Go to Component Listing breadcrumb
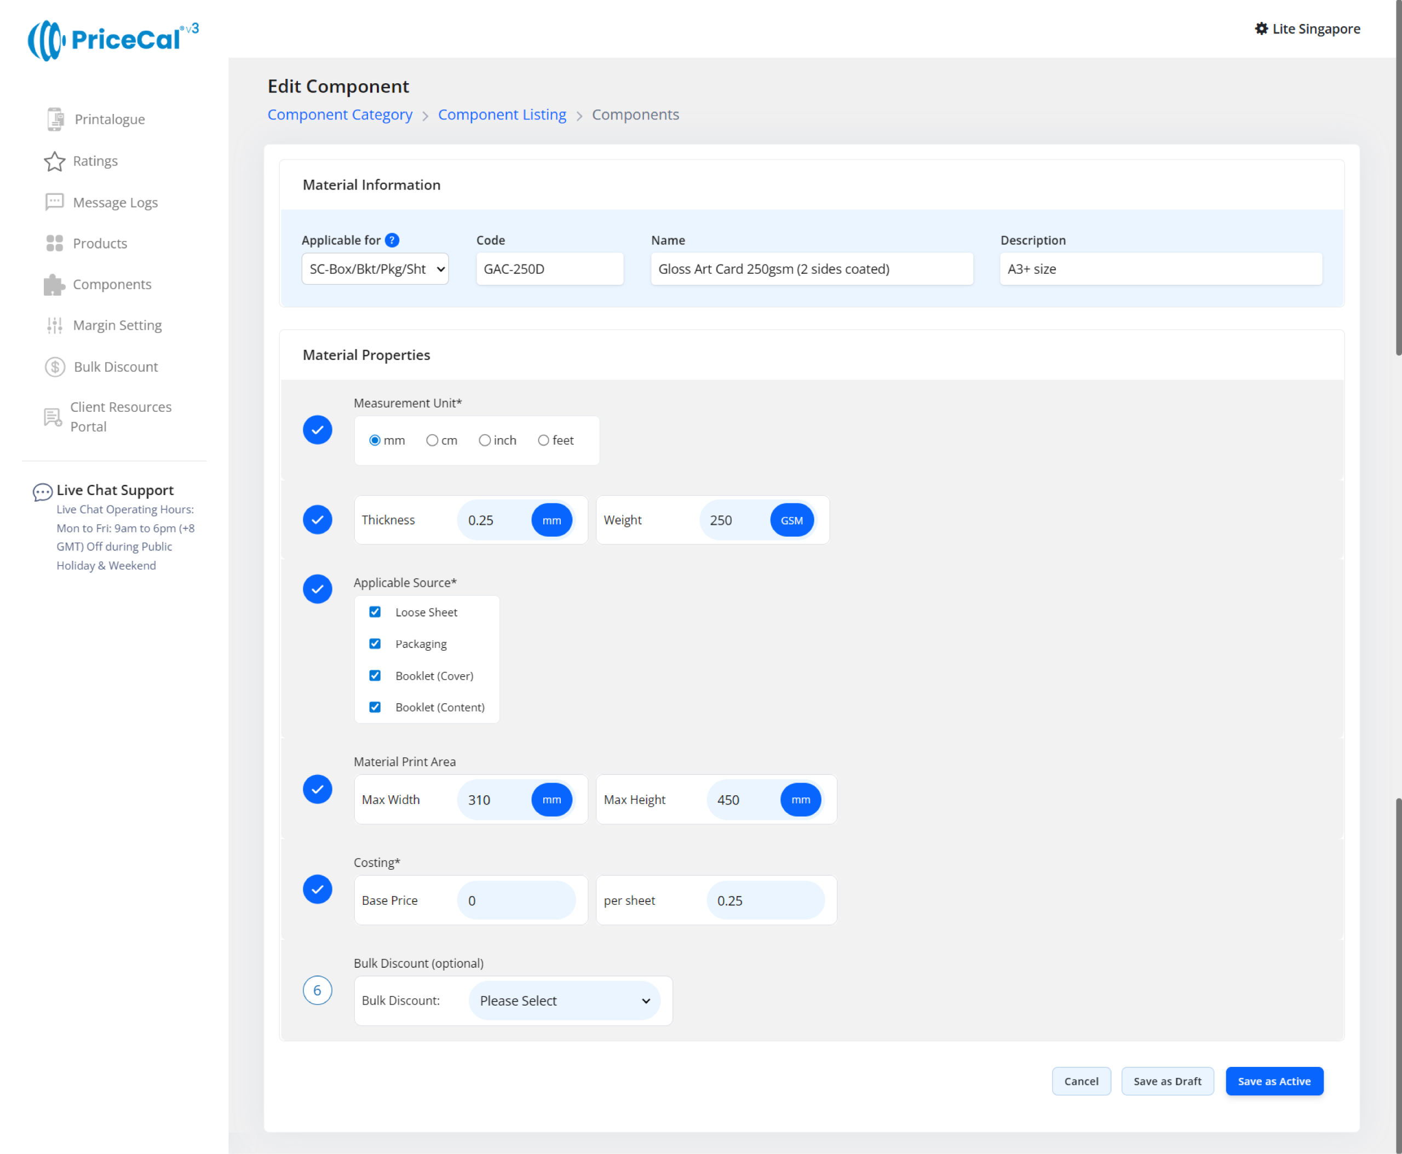 pyautogui.click(x=502, y=114)
